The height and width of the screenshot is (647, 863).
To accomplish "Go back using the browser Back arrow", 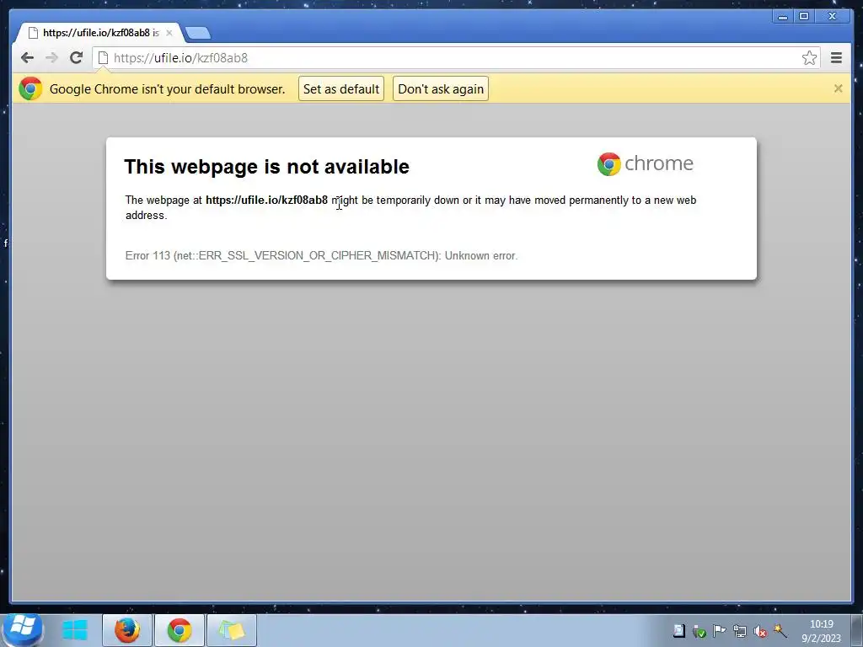I will tap(27, 58).
